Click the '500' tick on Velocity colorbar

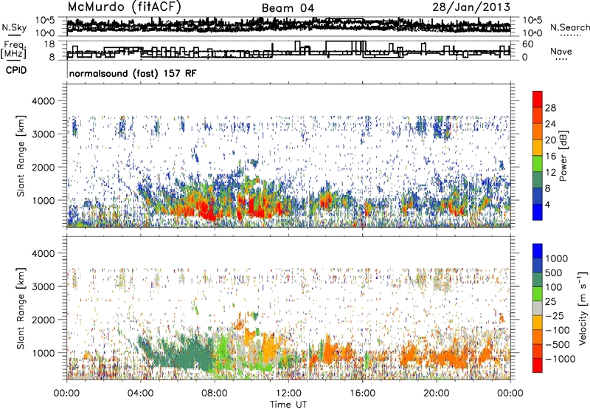pos(553,272)
